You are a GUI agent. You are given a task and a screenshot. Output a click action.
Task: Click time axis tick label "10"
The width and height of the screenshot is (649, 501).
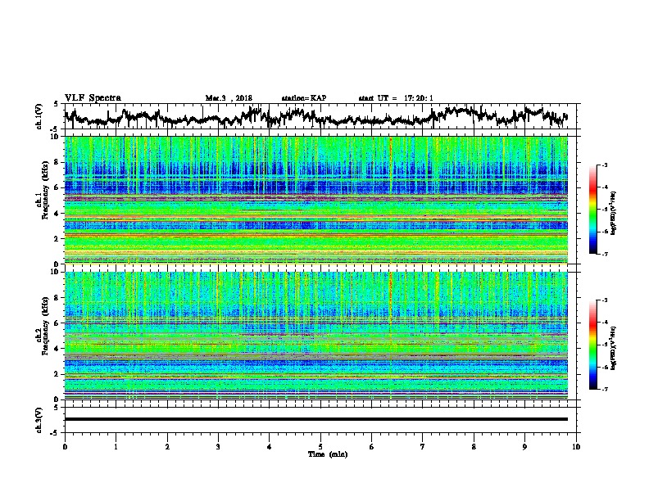coord(576,447)
